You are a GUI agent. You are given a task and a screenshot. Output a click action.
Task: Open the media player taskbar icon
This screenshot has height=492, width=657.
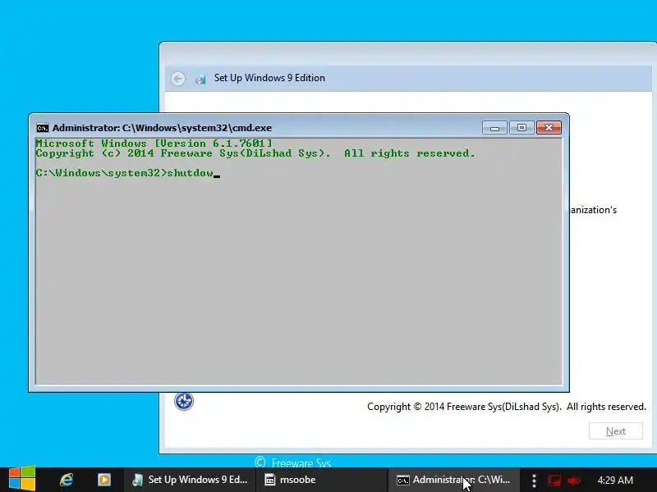pos(104,480)
